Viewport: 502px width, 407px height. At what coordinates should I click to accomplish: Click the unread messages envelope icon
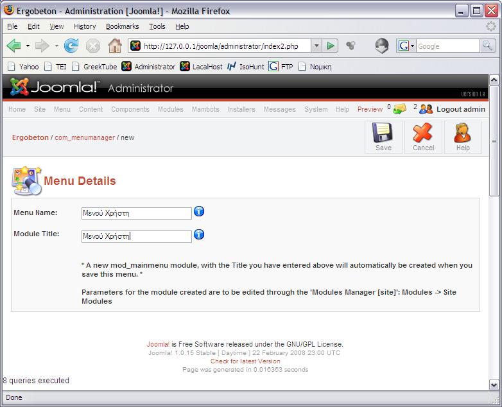coord(399,109)
